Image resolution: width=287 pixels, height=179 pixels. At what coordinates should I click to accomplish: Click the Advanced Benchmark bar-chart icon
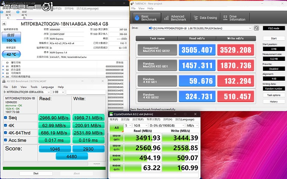point(166,18)
